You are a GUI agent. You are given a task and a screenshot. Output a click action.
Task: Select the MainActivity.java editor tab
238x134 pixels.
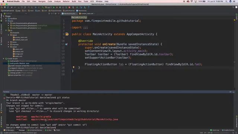pyautogui.click(x=70, y=13)
